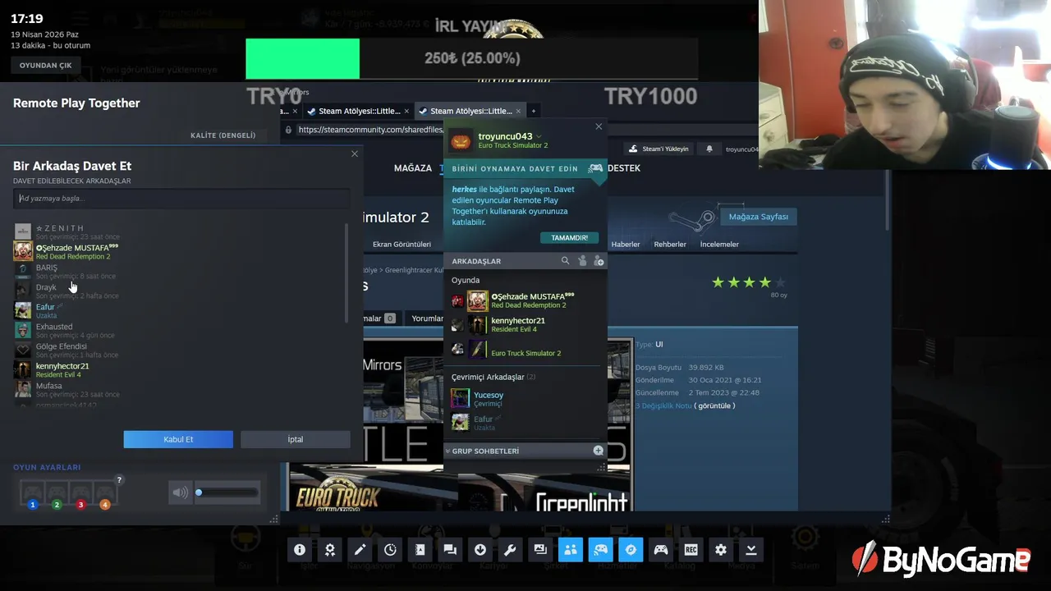The image size is (1051, 591).
Task: Open the discussions chat icon in overlay toolbar
Action: (x=450, y=550)
